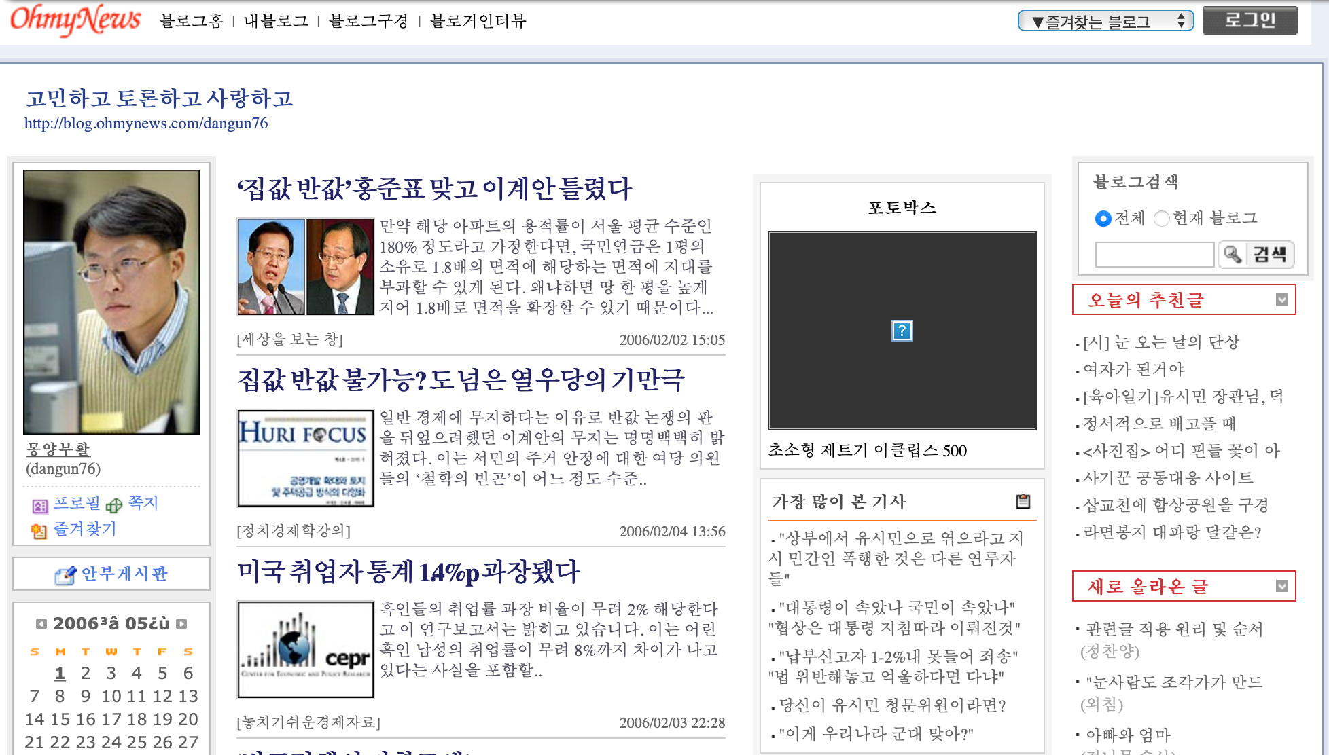Expand the 오늘의 추천글 section arrow
Screen dimensions: 1329x755
click(1281, 299)
